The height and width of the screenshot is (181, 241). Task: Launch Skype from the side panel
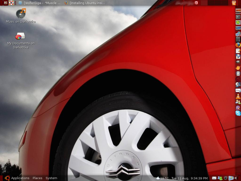point(238,113)
